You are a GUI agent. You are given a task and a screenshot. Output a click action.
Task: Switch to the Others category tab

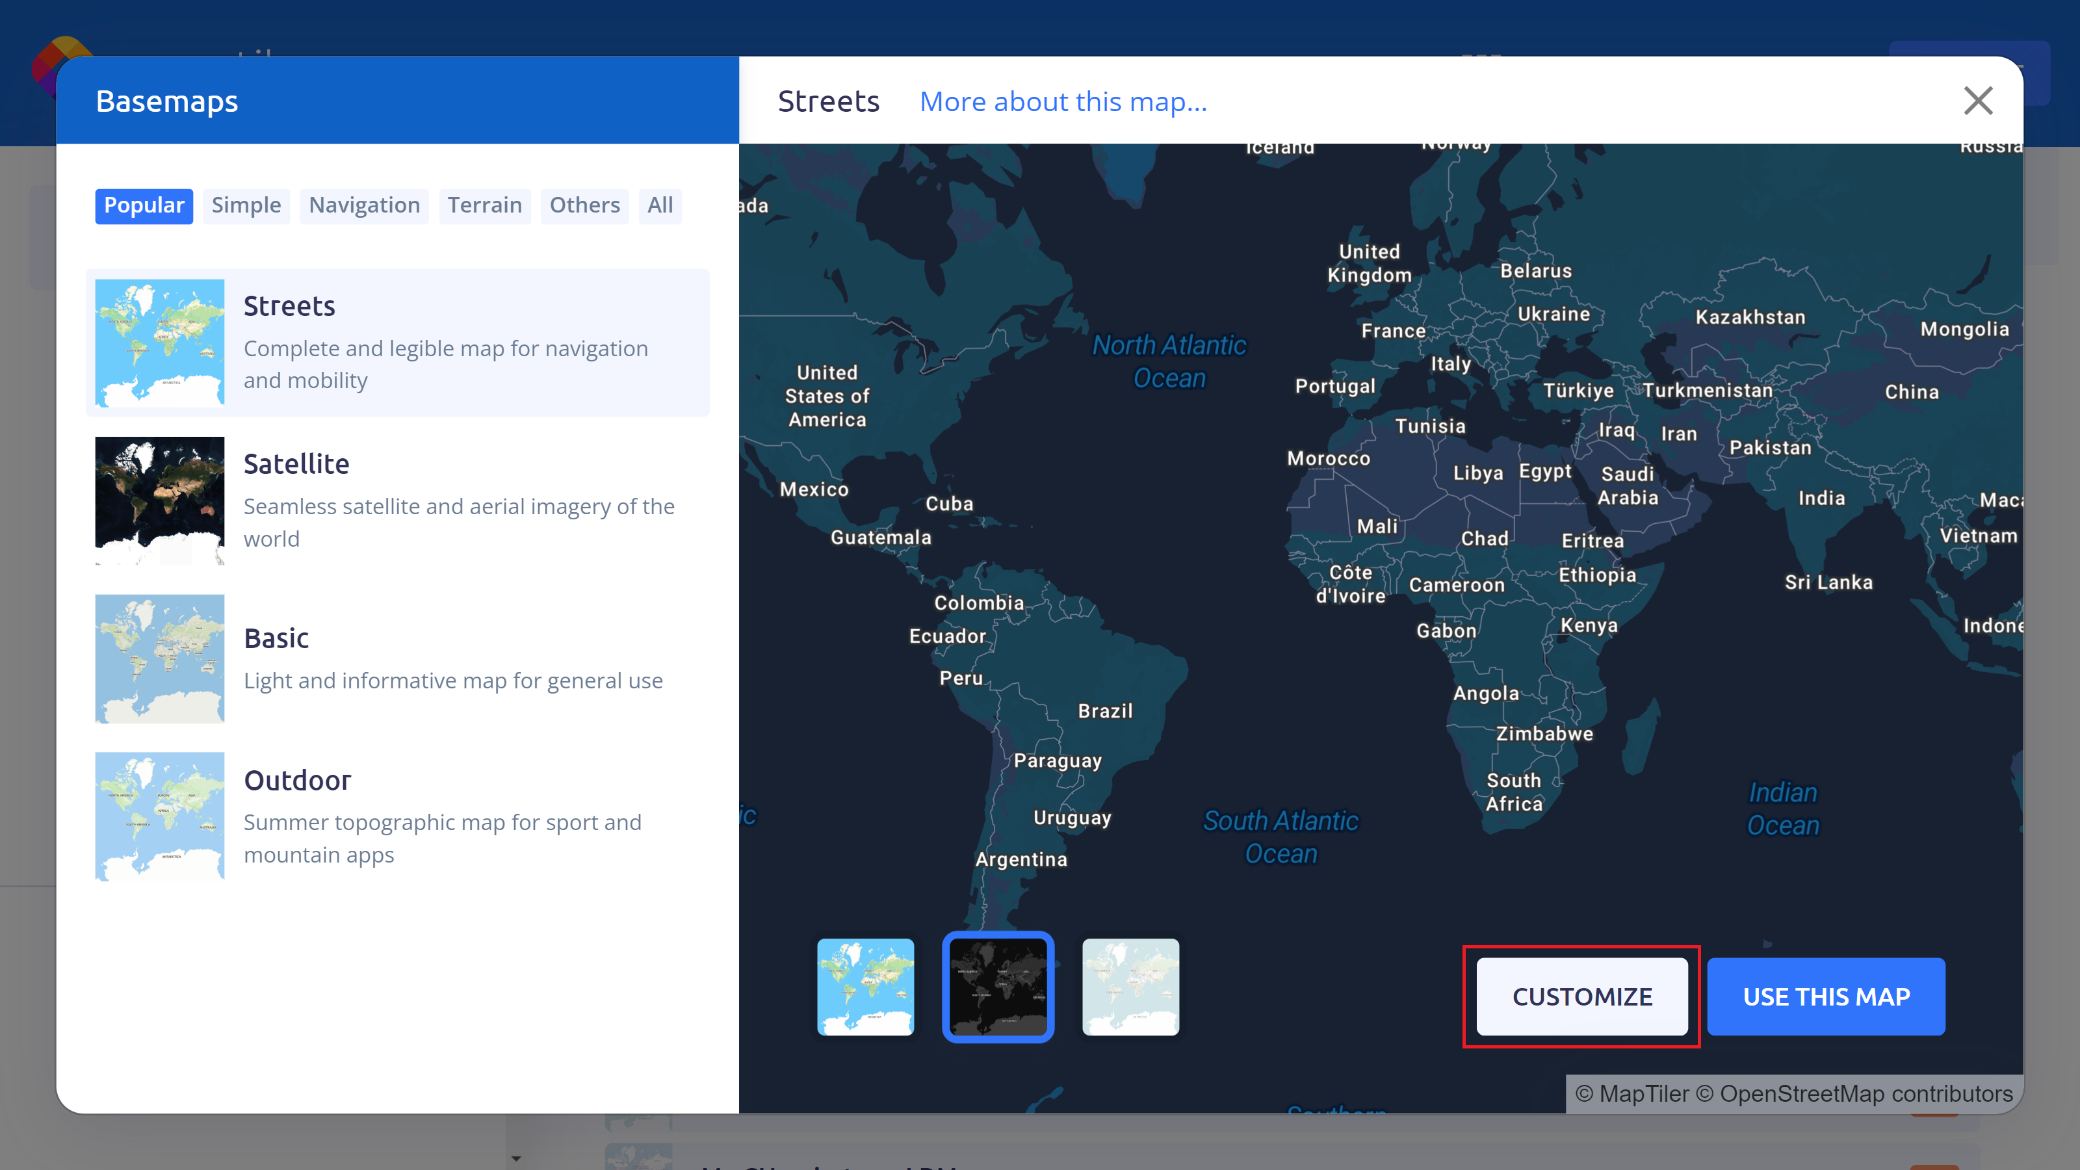coord(584,205)
